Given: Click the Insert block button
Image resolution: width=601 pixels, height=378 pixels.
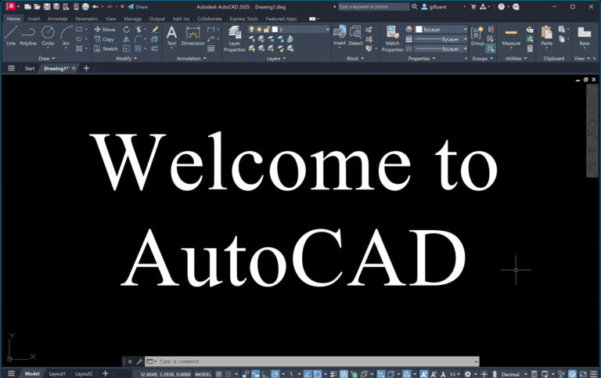Looking at the screenshot, I should tap(340, 36).
